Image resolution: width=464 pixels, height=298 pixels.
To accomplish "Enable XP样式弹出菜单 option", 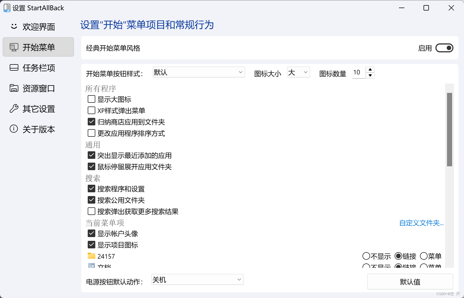I will point(92,110).
